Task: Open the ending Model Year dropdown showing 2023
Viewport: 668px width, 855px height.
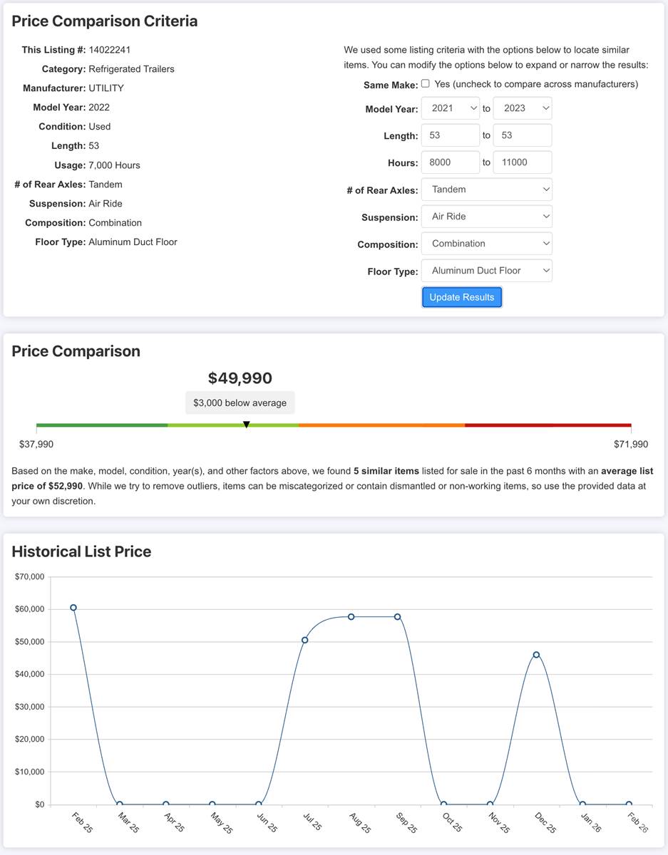Action: click(522, 108)
